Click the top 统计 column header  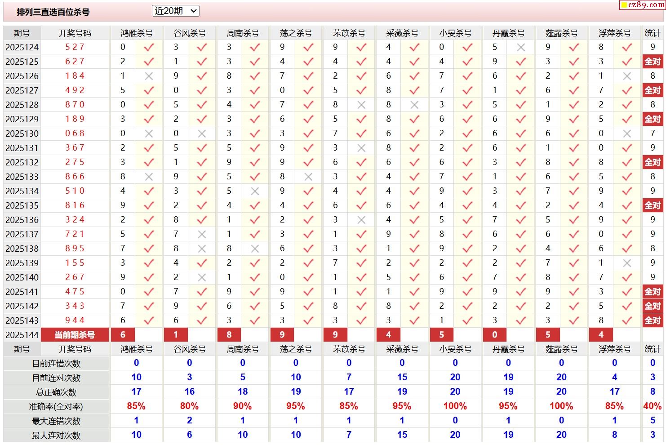(653, 33)
